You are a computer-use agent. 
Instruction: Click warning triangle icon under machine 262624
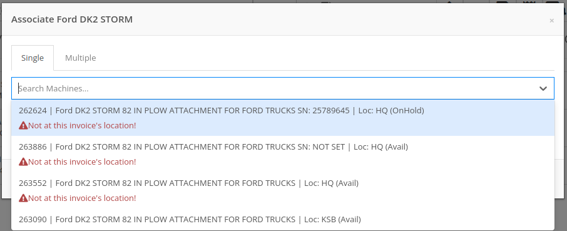(x=23, y=126)
